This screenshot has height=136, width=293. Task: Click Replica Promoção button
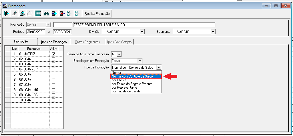(97, 14)
